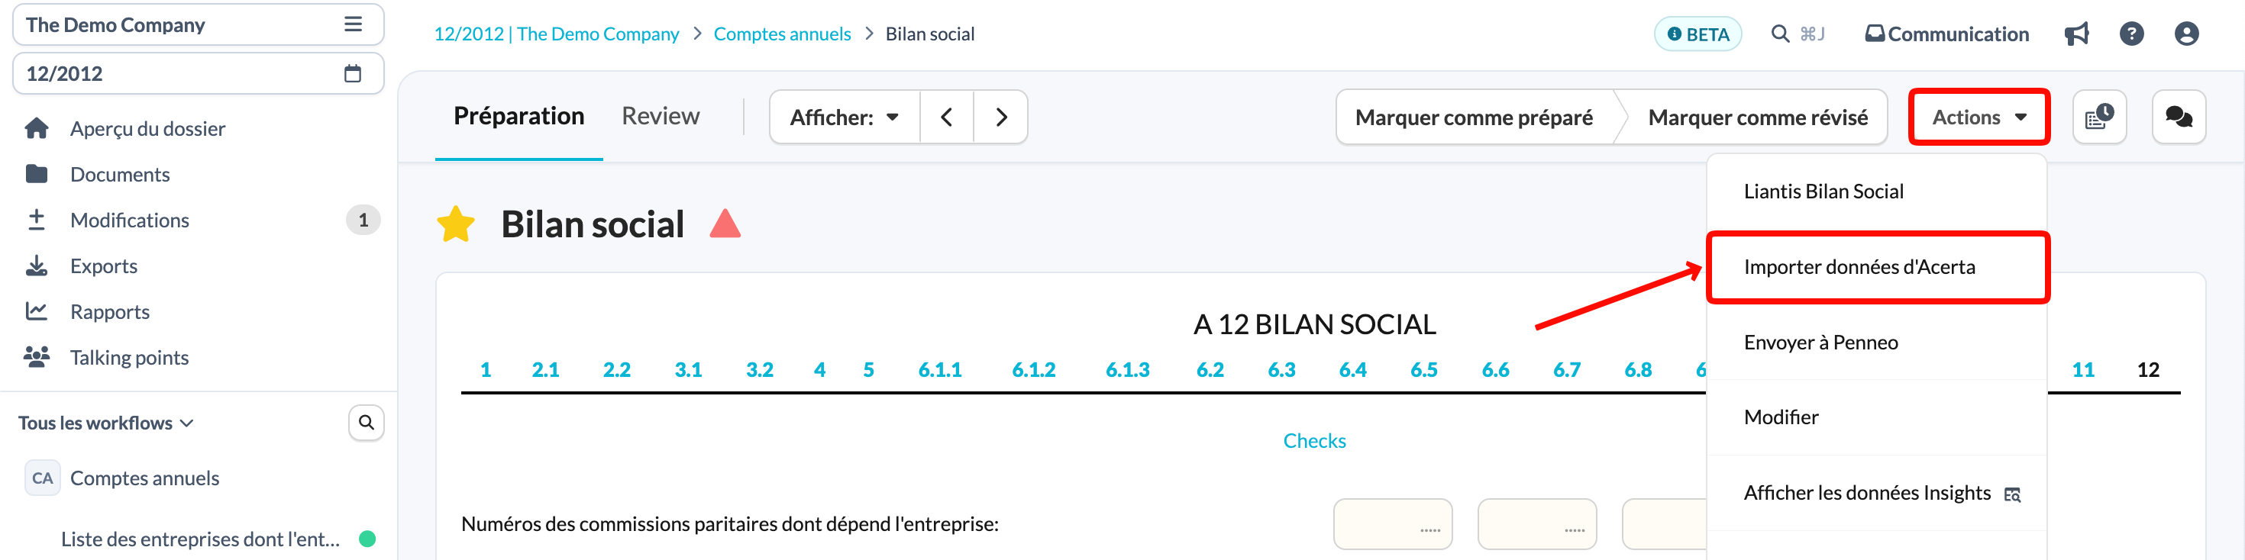Click the red warning triangle icon
This screenshot has width=2245, height=560.
tap(724, 224)
